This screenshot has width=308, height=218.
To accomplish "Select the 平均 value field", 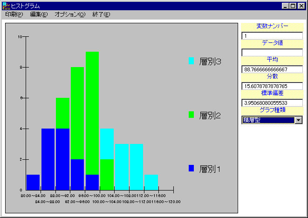I will (x=272, y=69).
